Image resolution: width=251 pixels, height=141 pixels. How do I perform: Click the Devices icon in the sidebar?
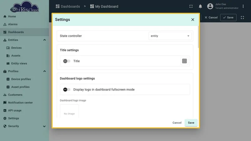point(8,48)
